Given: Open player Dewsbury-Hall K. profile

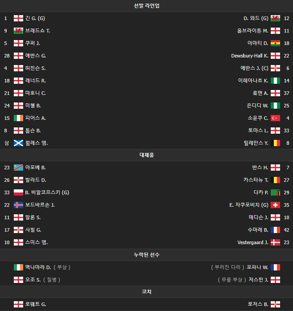Looking at the screenshot, I should 249,56.
